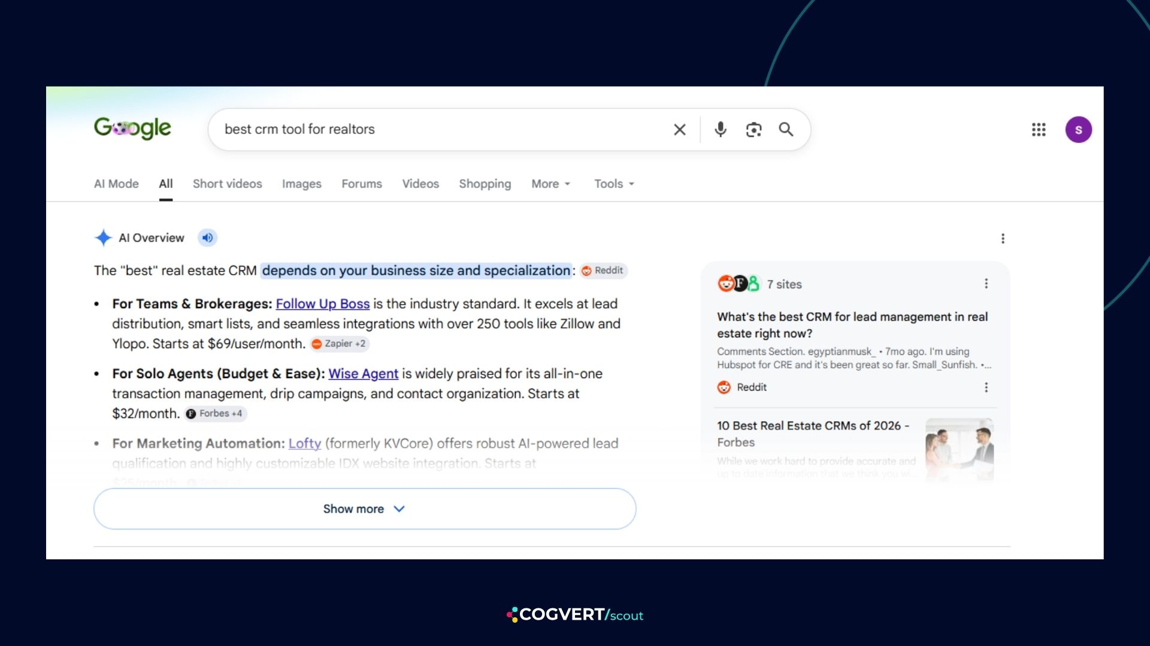The width and height of the screenshot is (1150, 646).
Task: Open 10 Best Real Estate CRMs Forbes article
Action: pyautogui.click(x=813, y=434)
